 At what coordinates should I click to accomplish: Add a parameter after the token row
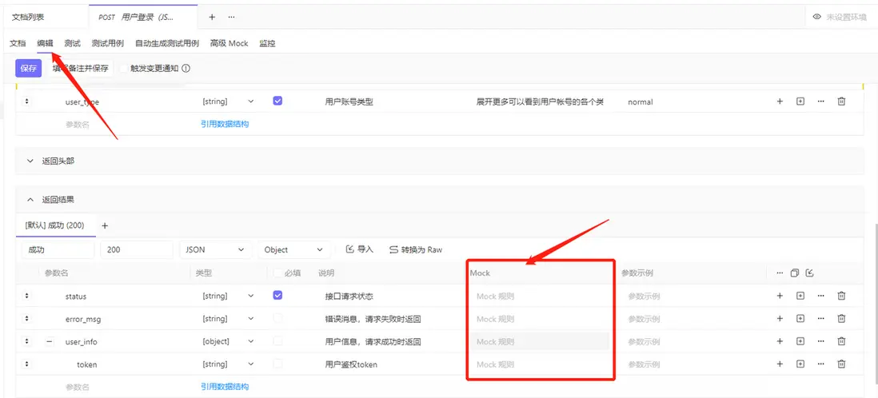coord(780,364)
